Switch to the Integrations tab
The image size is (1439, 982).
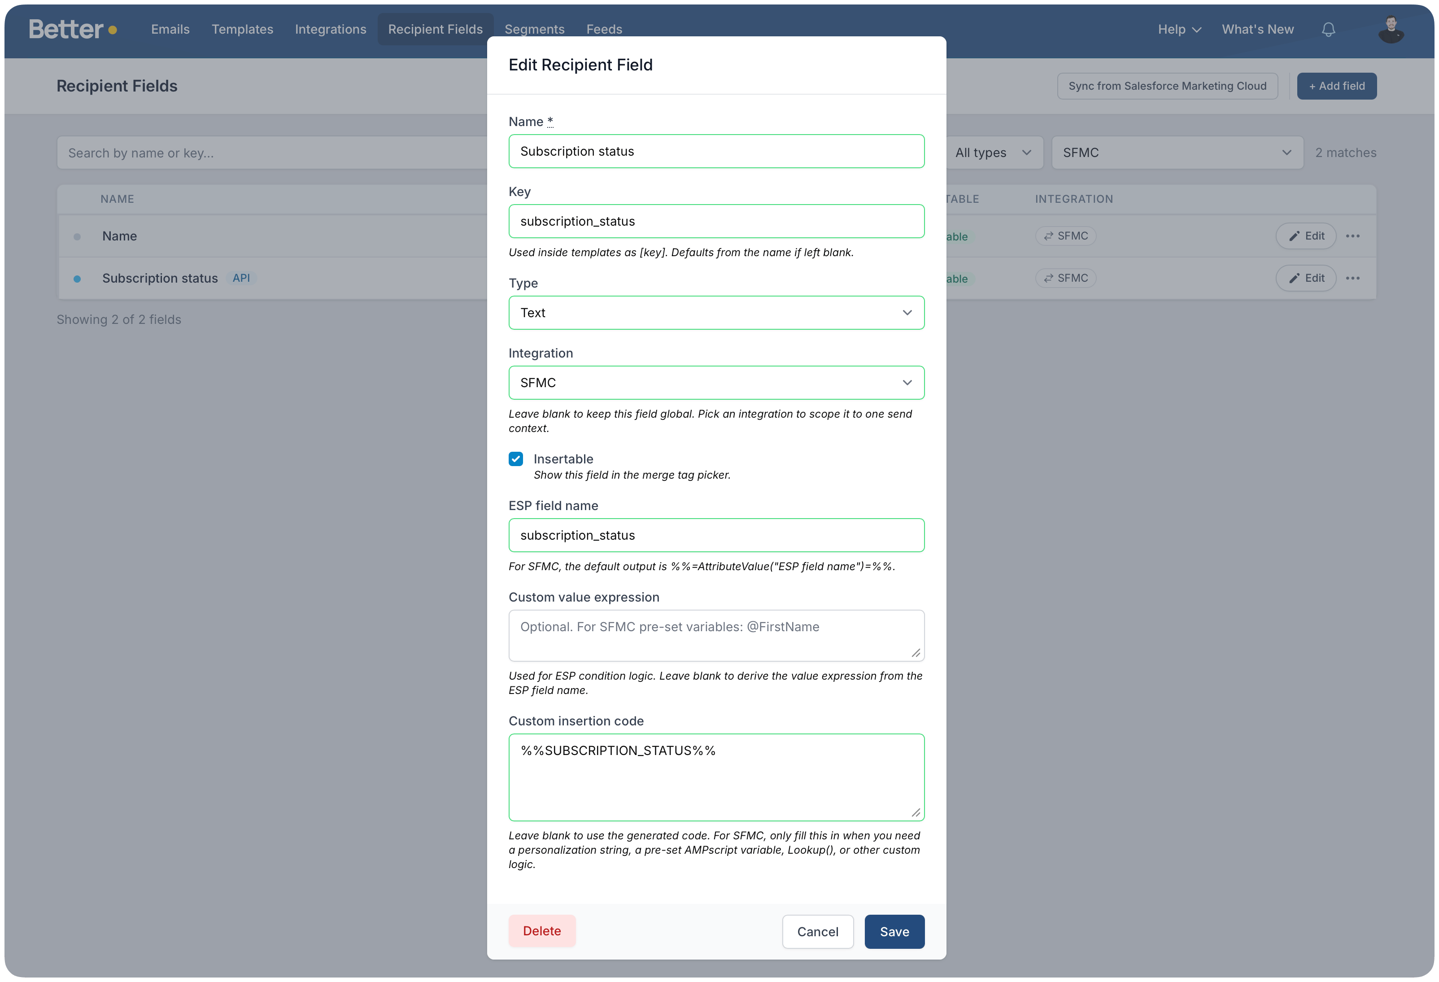[x=331, y=29]
